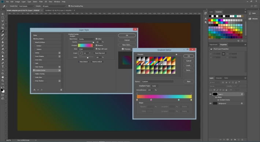This screenshot has height=142, width=260.
Task: Click OK in the Gradient Editor
Action: click(x=189, y=56)
